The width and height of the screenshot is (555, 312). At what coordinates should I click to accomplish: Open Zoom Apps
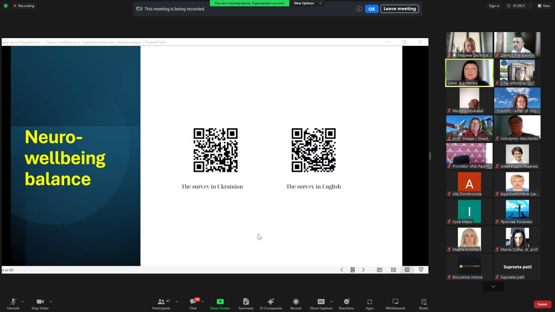[x=369, y=304]
